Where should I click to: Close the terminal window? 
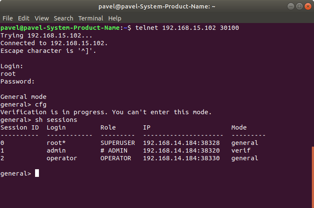308,6
